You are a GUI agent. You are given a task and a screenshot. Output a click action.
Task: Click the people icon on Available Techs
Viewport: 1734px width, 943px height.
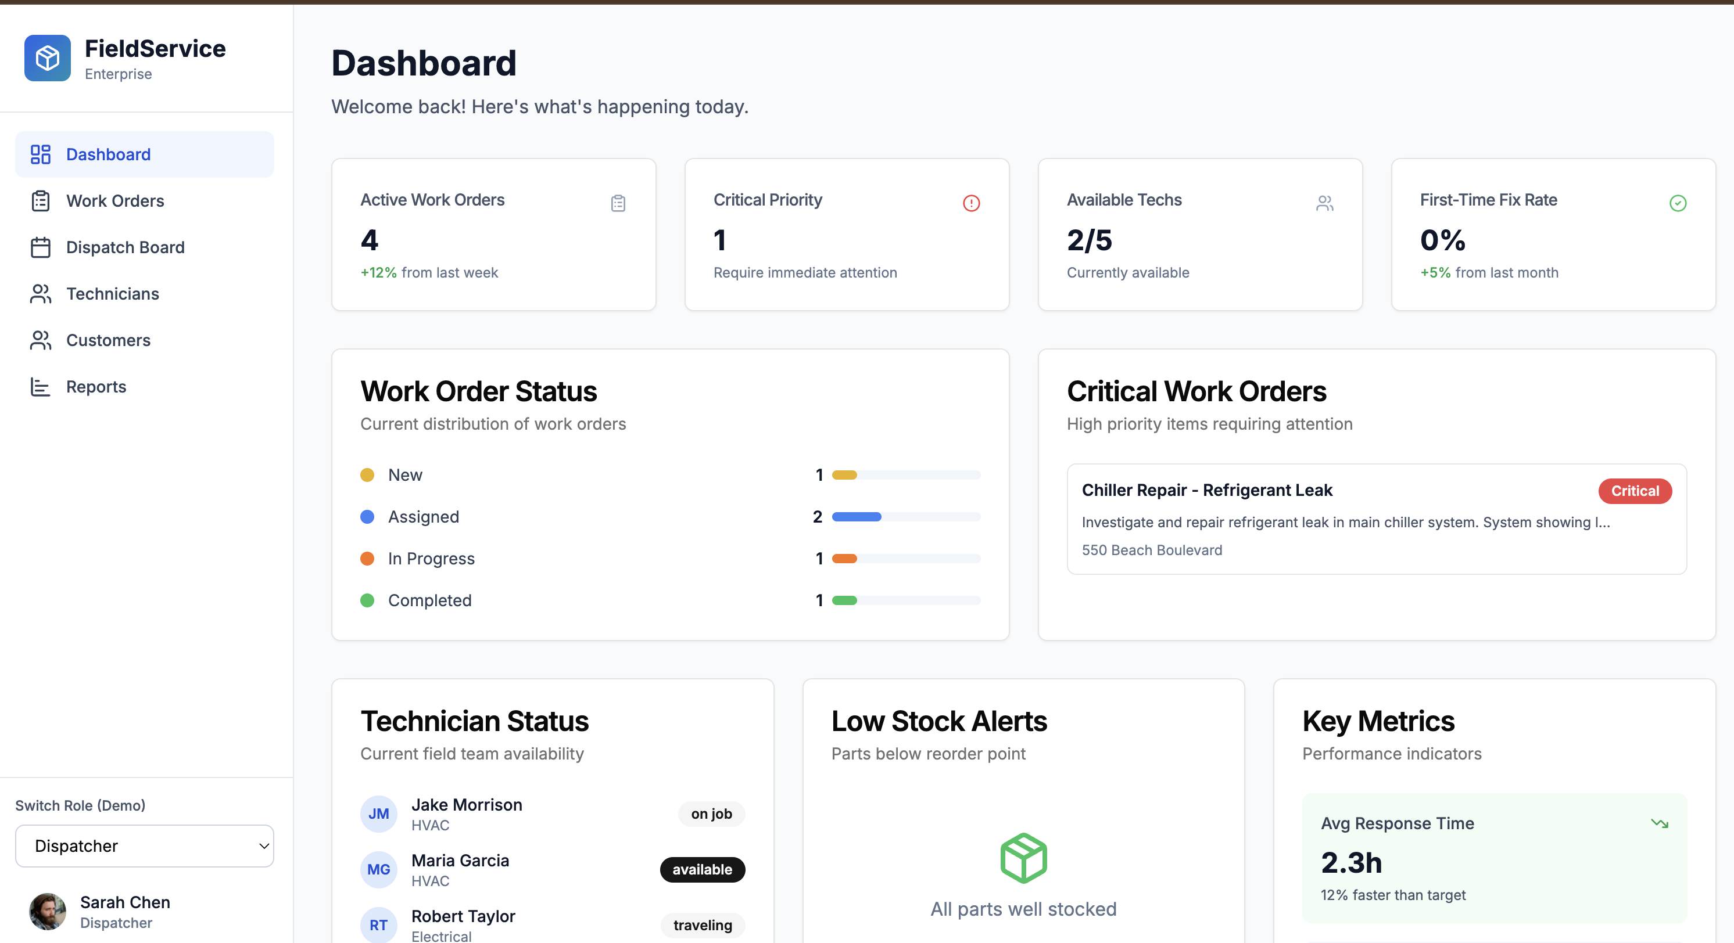point(1324,203)
